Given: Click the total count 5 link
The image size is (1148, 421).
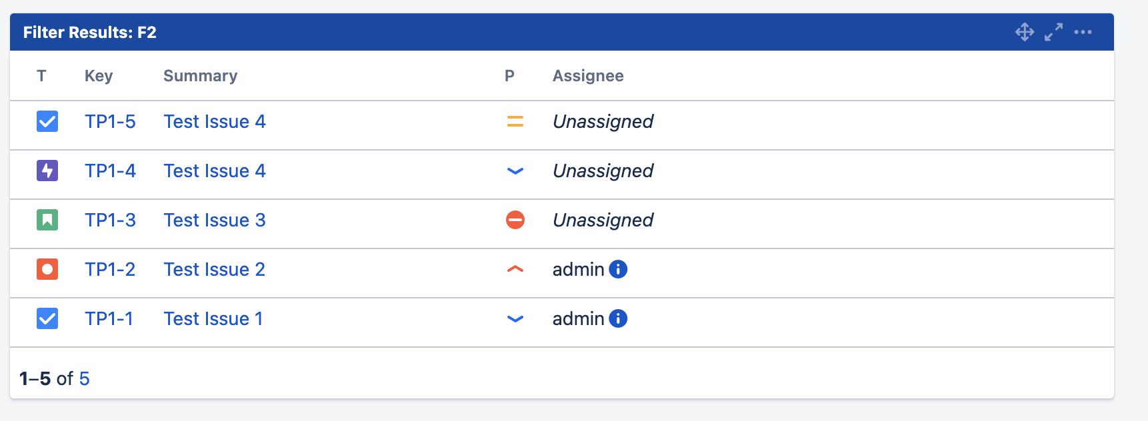Looking at the screenshot, I should coord(84,379).
